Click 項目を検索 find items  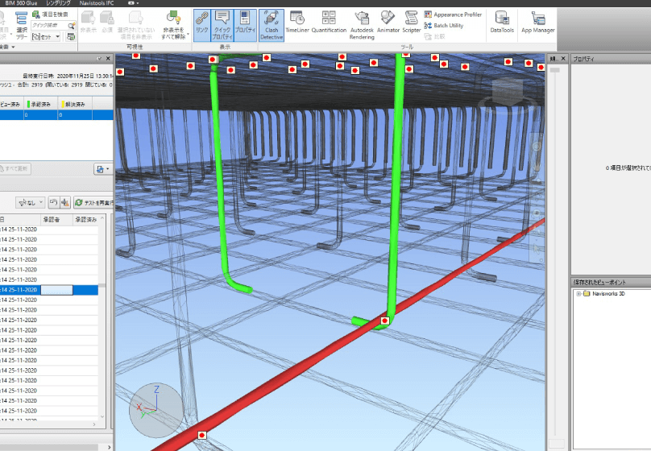point(50,14)
